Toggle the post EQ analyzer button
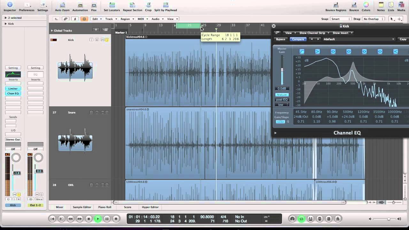Viewport: 409px width, 230px height. (282, 100)
